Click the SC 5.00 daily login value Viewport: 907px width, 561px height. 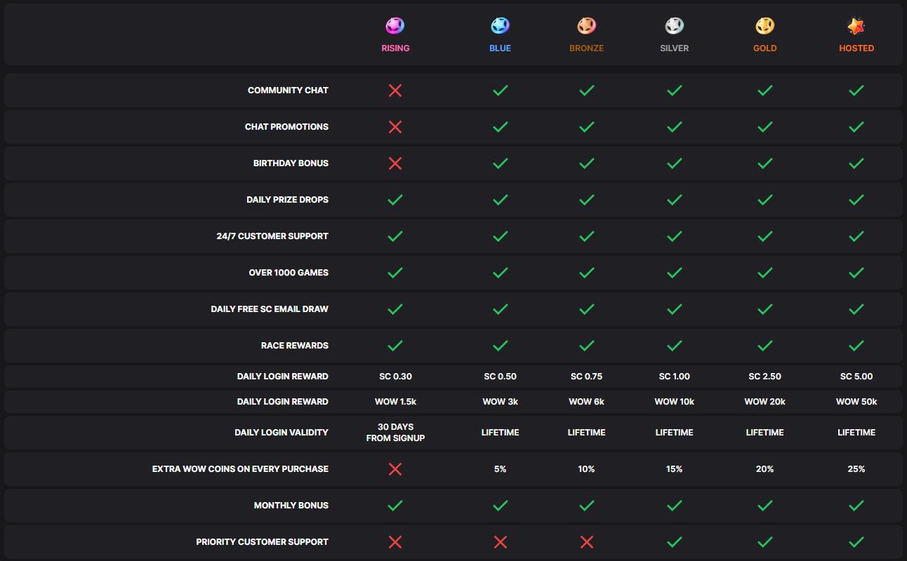856,377
